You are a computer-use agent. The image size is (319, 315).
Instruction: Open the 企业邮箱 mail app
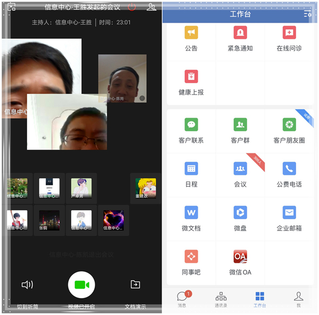(x=289, y=219)
